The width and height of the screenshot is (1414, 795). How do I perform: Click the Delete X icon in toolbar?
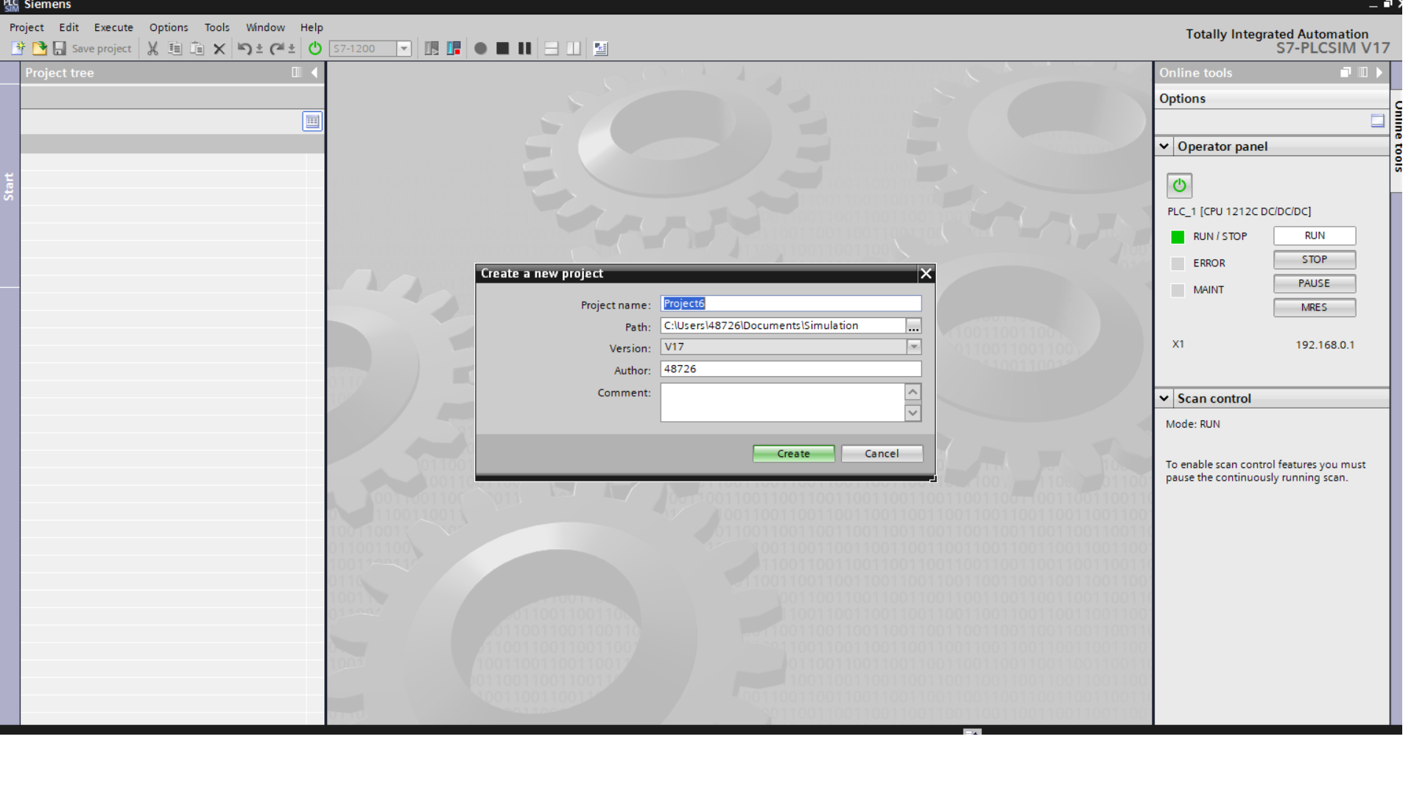[219, 49]
